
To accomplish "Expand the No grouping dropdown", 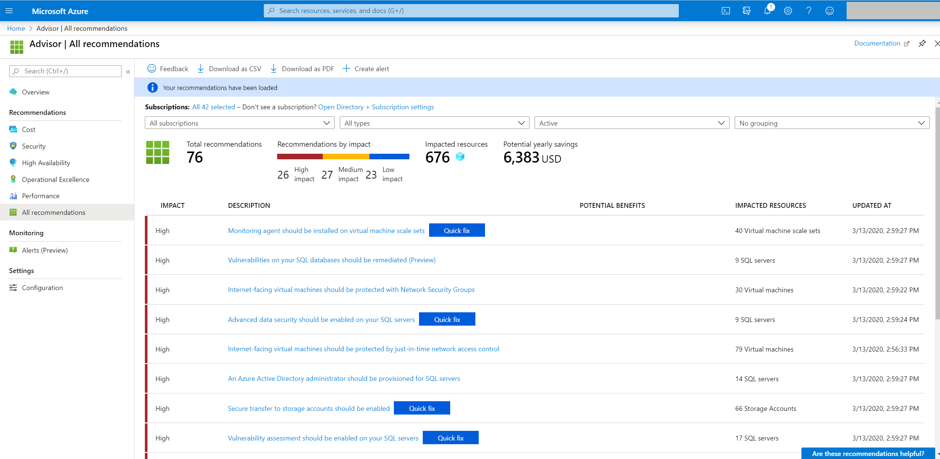I will pyautogui.click(x=831, y=123).
